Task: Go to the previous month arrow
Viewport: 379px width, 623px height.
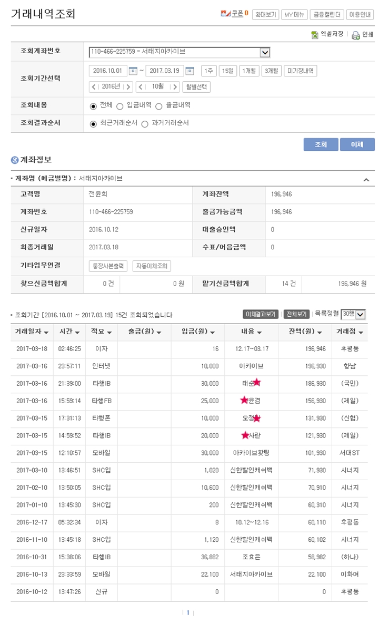Action: click(141, 86)
